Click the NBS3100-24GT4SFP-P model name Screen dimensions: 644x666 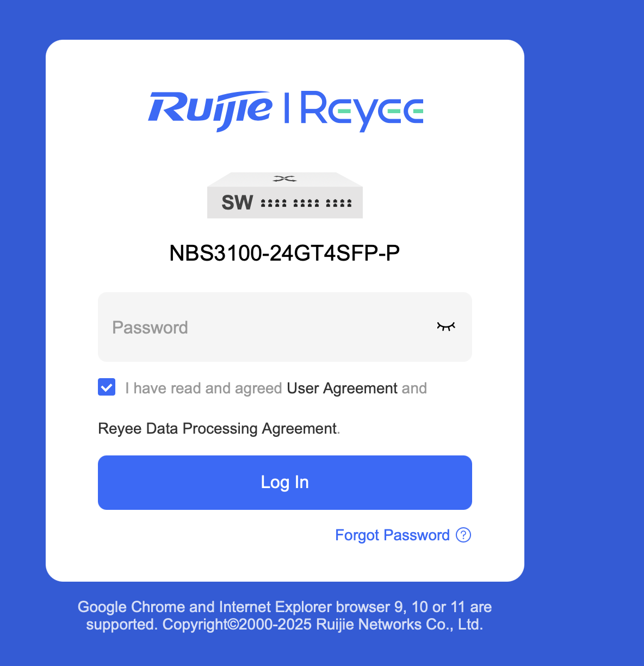click(x=284, y=253)
